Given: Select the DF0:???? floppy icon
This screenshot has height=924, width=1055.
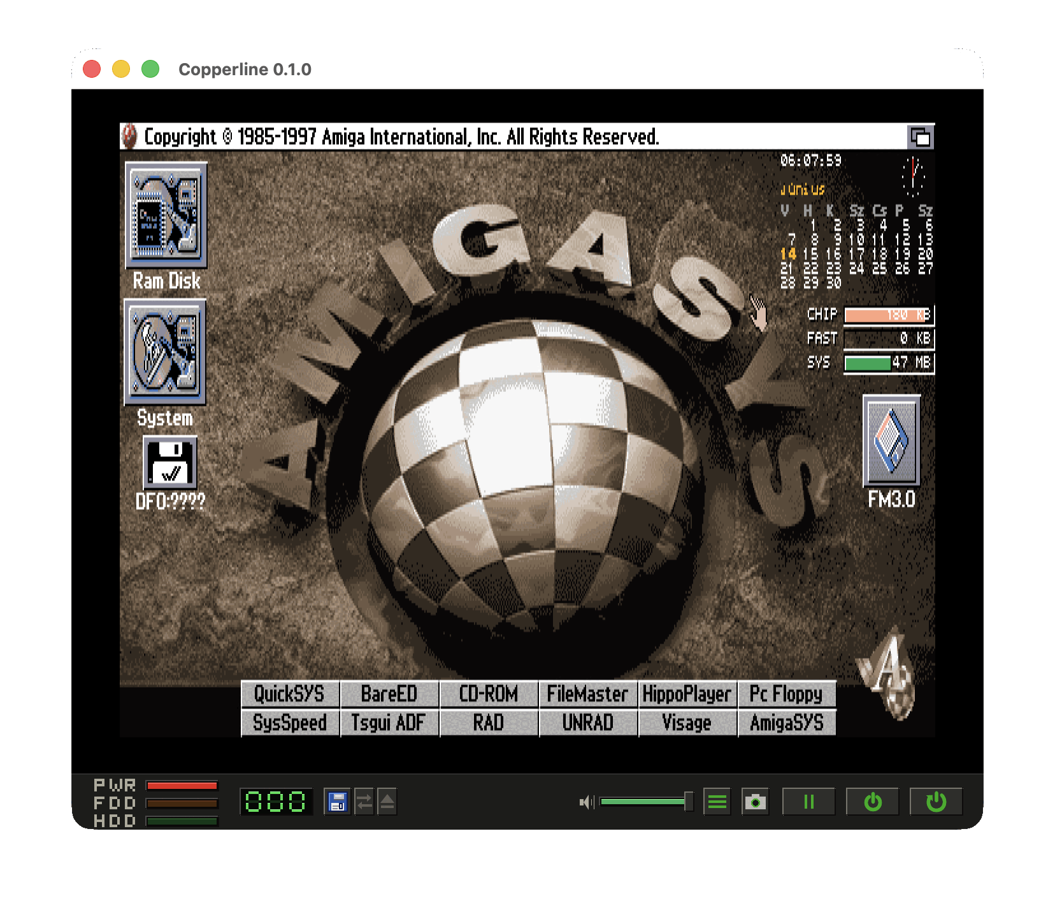Looking at the screenshot, I should (170, 463).
